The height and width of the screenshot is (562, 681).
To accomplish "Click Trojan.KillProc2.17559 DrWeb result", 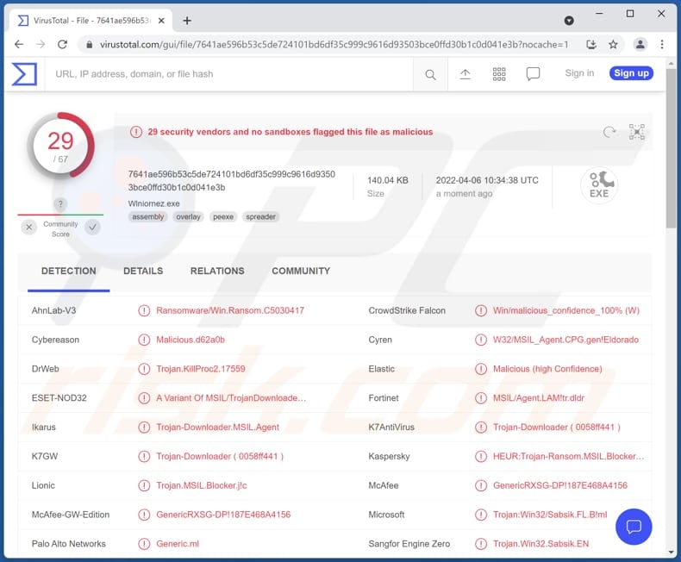I will point(201,369).
